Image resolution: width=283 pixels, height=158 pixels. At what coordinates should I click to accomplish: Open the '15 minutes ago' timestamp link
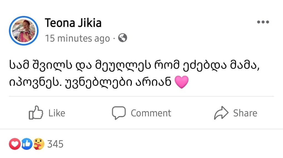pyautogui.click(x=77, y=38)
